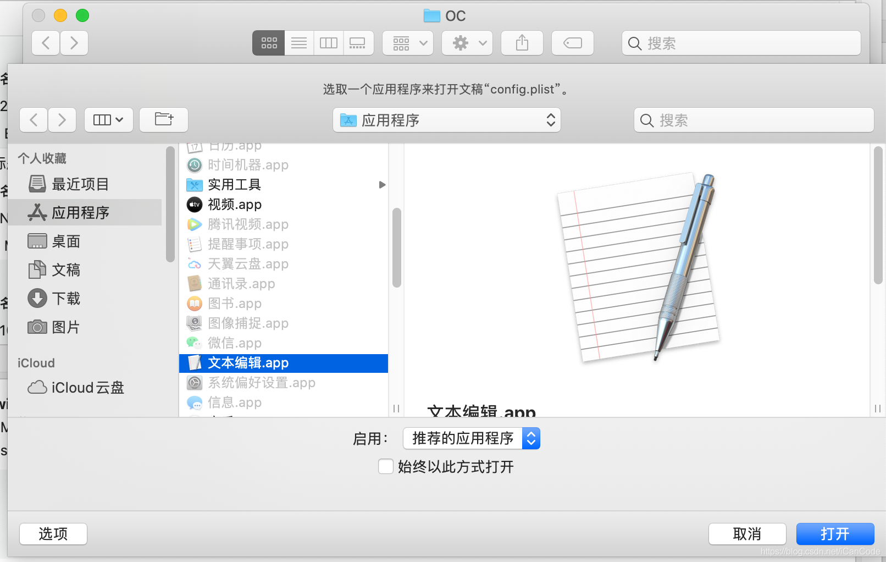
Task: Click the 通讯录.app icon
Action: point(195,284)
